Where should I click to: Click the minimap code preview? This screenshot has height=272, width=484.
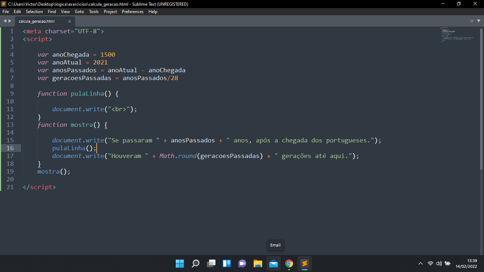point(456,34)
